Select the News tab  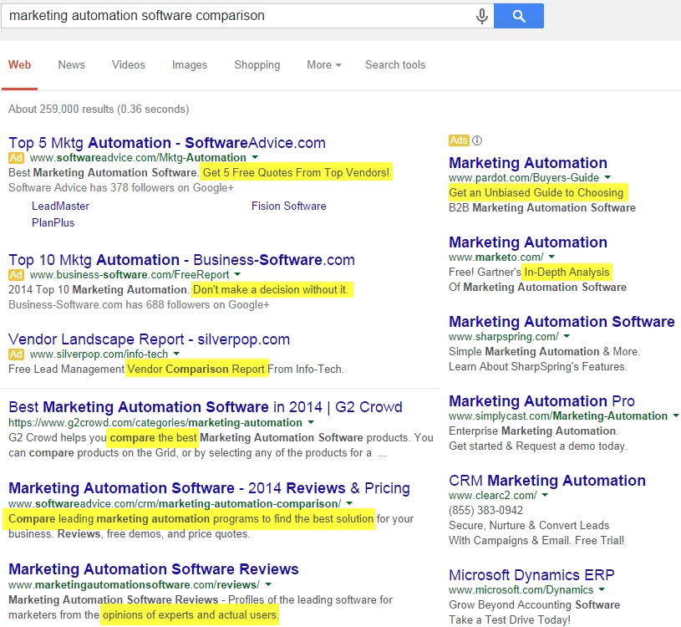click(x=71, y=64)
